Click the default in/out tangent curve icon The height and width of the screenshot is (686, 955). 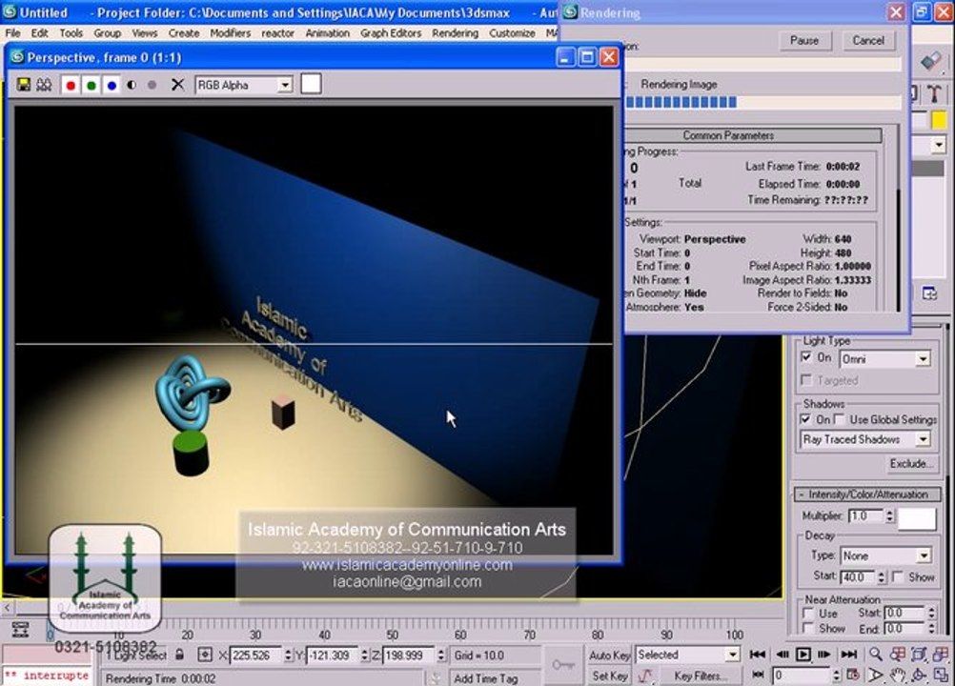tap(645, 676)
